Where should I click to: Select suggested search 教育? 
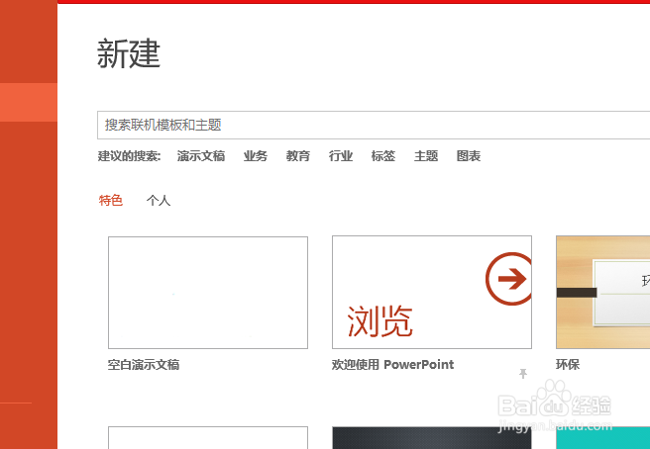point(298,156)
